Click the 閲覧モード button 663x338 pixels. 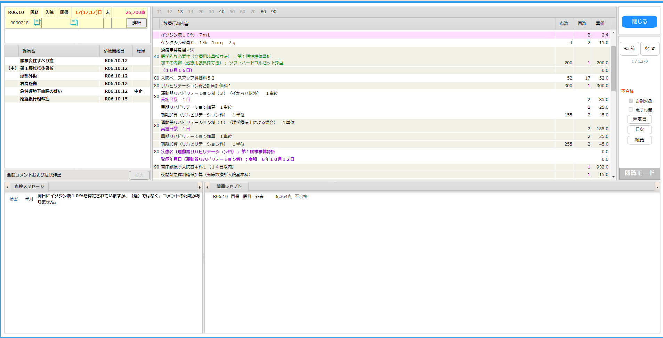(639, 173)
